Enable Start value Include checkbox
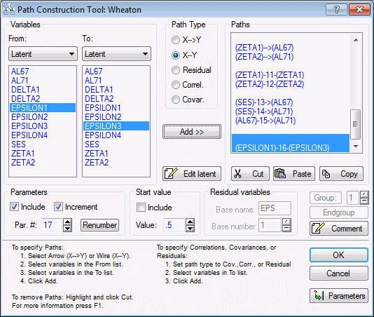The width and height of the screenshot is (374, 317). click(141, 207)
